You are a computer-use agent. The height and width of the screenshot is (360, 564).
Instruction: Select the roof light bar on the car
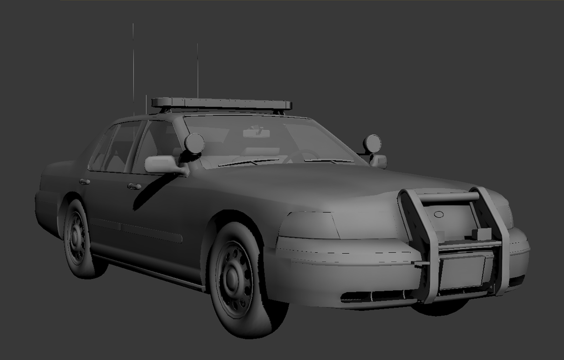221,104
